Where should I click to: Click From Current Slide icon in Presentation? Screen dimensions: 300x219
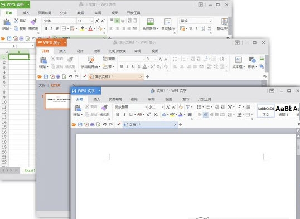pos(90,60)
